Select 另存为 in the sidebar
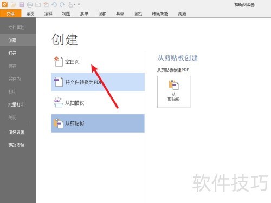The image size is (271, 203). click(18, 79)
